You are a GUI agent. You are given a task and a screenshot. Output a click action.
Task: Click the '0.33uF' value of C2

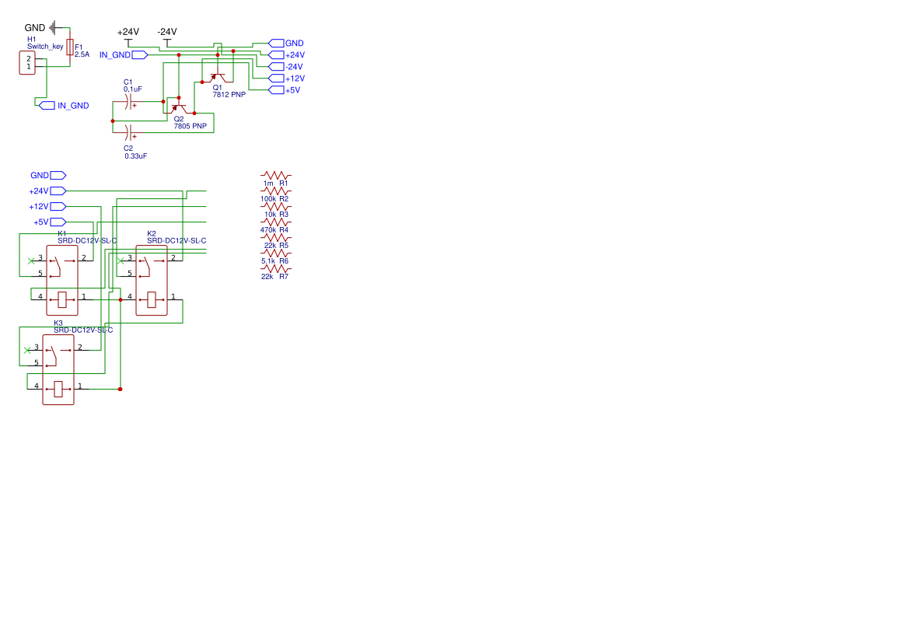135,156
